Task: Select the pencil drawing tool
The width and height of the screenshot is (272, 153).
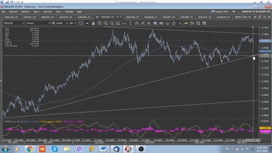Action: click(x=143, y=23)
